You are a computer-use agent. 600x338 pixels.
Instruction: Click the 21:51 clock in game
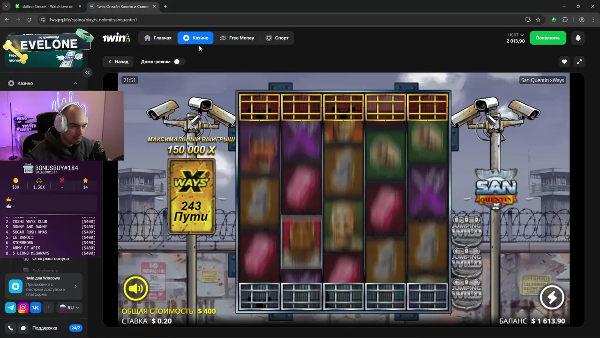(x=129, y=80)
